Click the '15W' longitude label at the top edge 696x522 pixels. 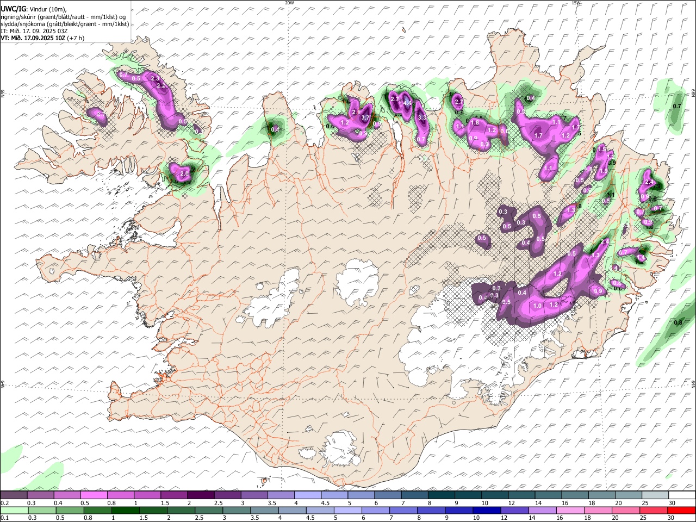coord(576,3)
